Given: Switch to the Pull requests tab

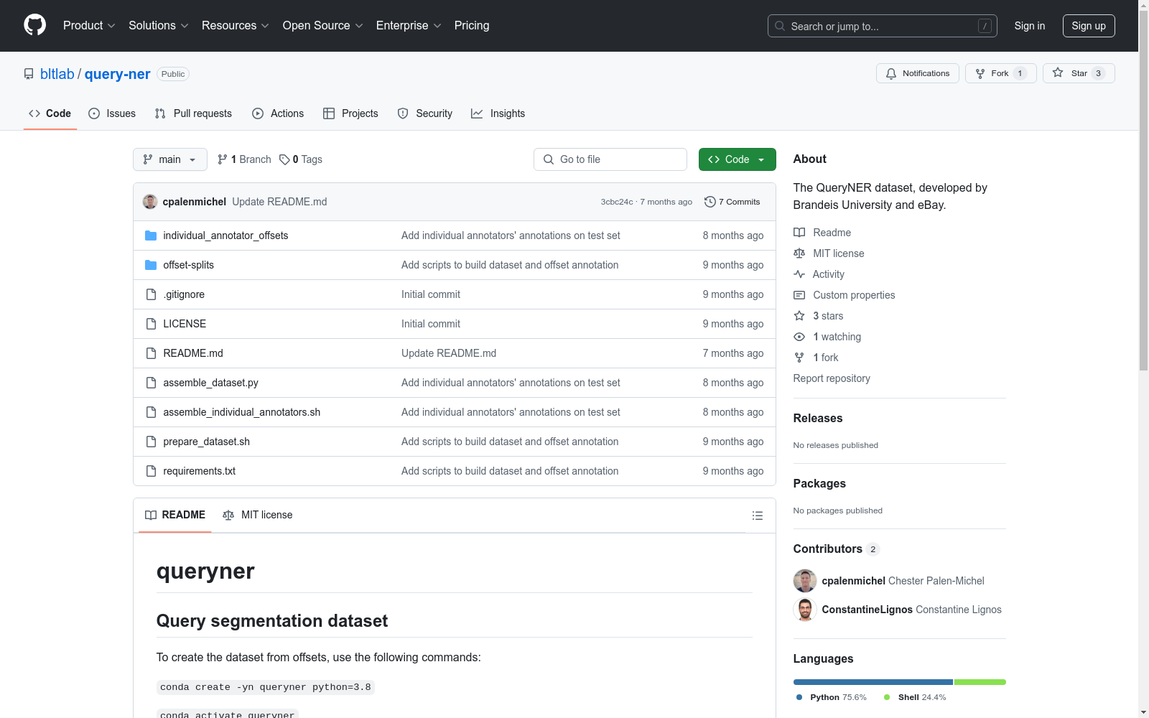Looking at the screenshot, I should (x=193, y=113).
